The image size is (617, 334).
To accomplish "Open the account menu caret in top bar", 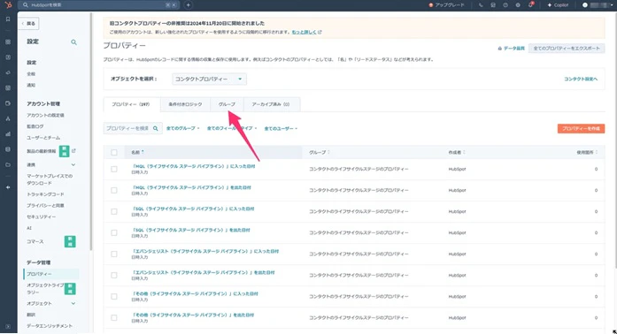I will pos(612,5).
